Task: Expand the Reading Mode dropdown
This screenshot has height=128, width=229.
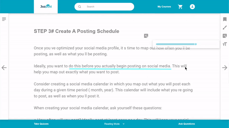Action: click(x=114, y=124)
